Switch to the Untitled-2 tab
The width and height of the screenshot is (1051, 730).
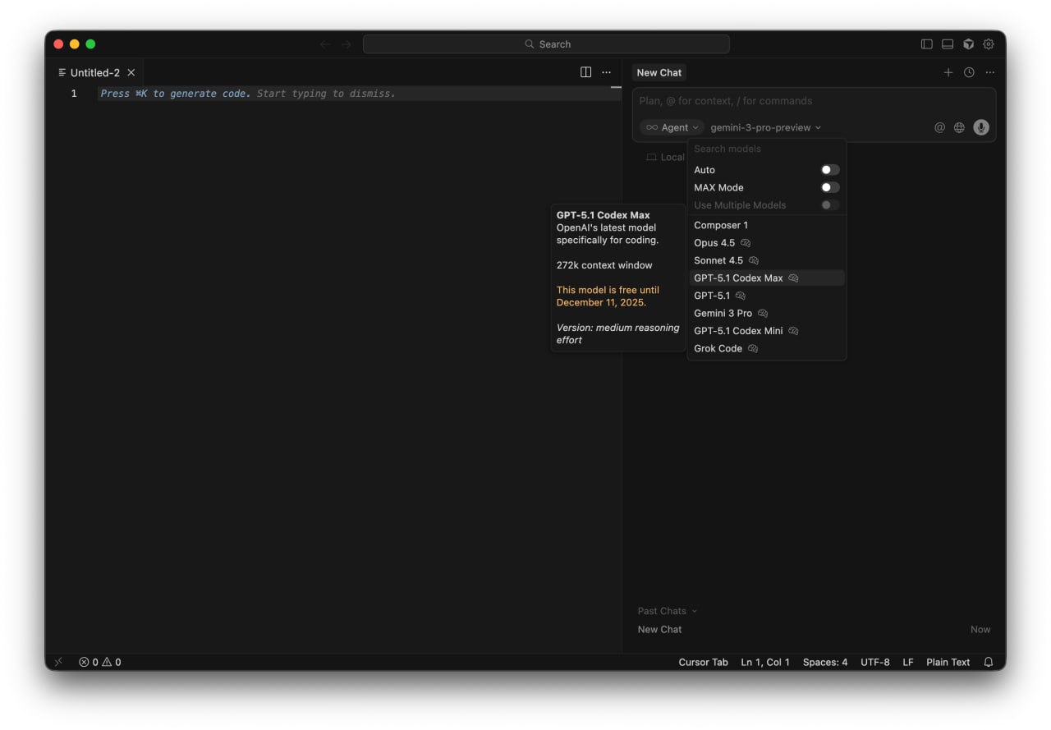94,72
